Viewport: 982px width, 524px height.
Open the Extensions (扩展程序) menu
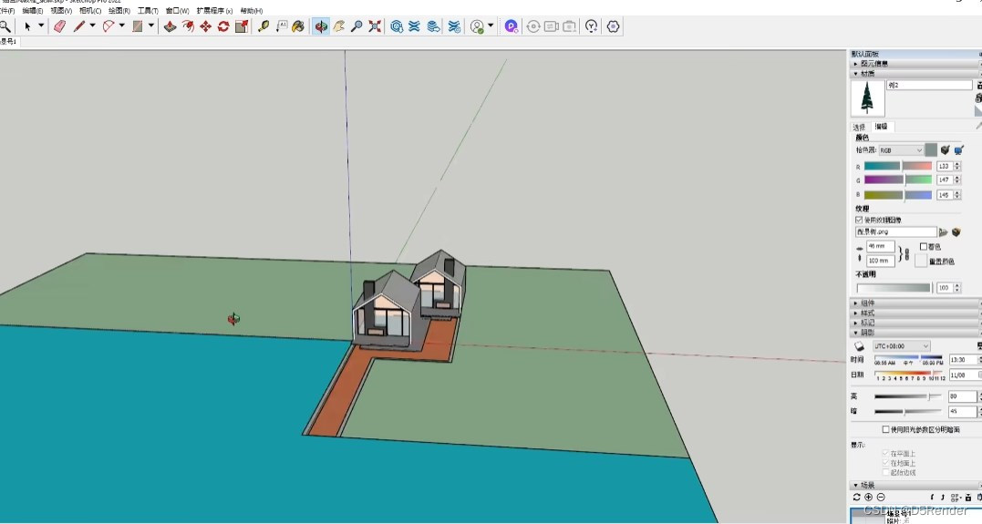pyautogui.click(x=215, y=11)
